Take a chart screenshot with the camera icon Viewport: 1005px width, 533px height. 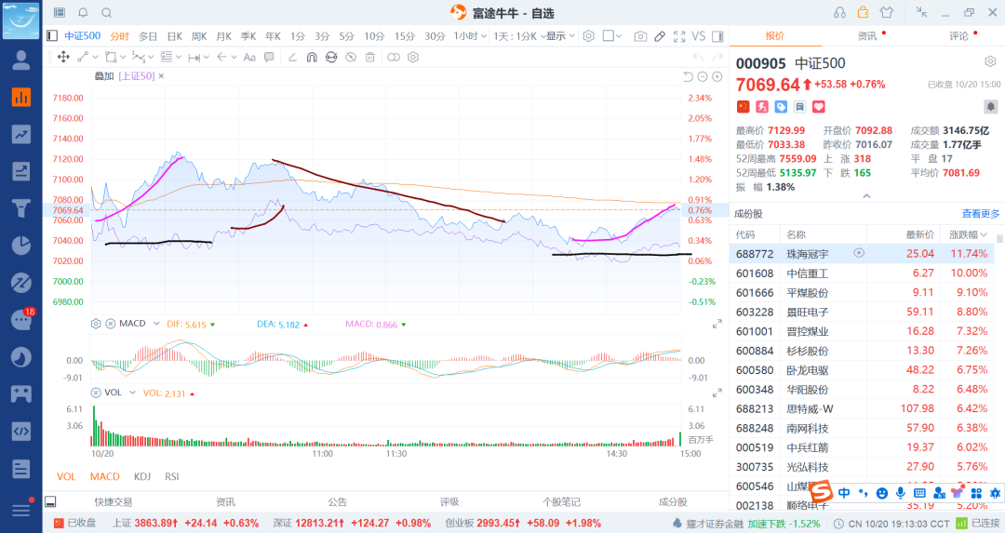pos(640,36)
